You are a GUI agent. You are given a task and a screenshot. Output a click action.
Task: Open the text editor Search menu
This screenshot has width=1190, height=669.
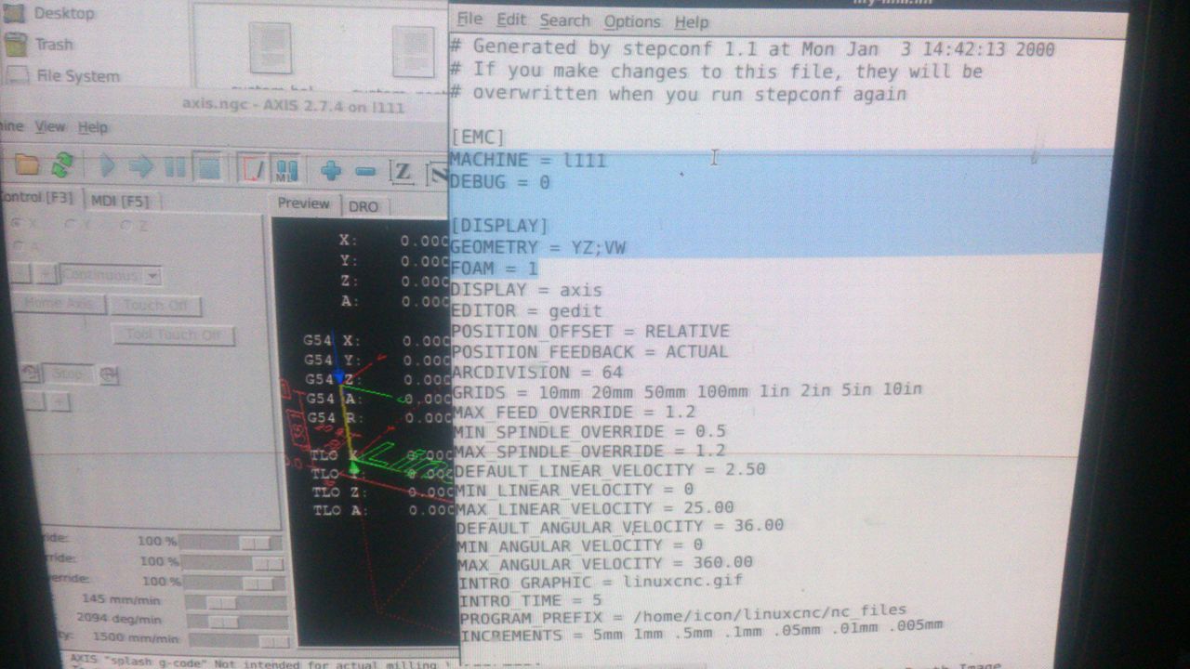564,20
